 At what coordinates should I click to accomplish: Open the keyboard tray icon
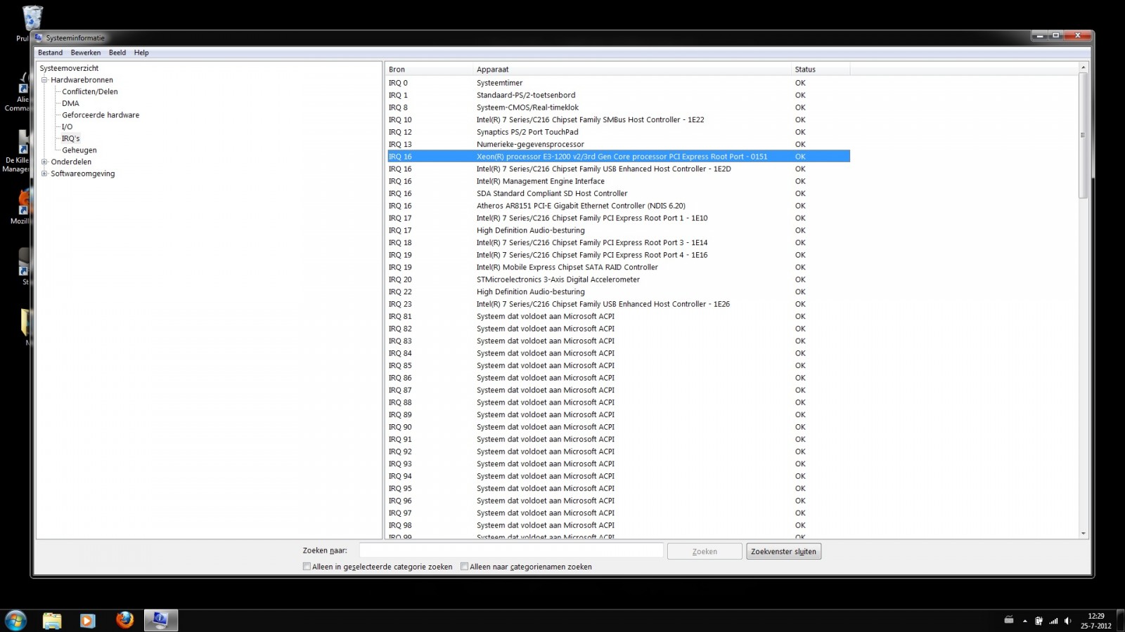(1009, 620)
